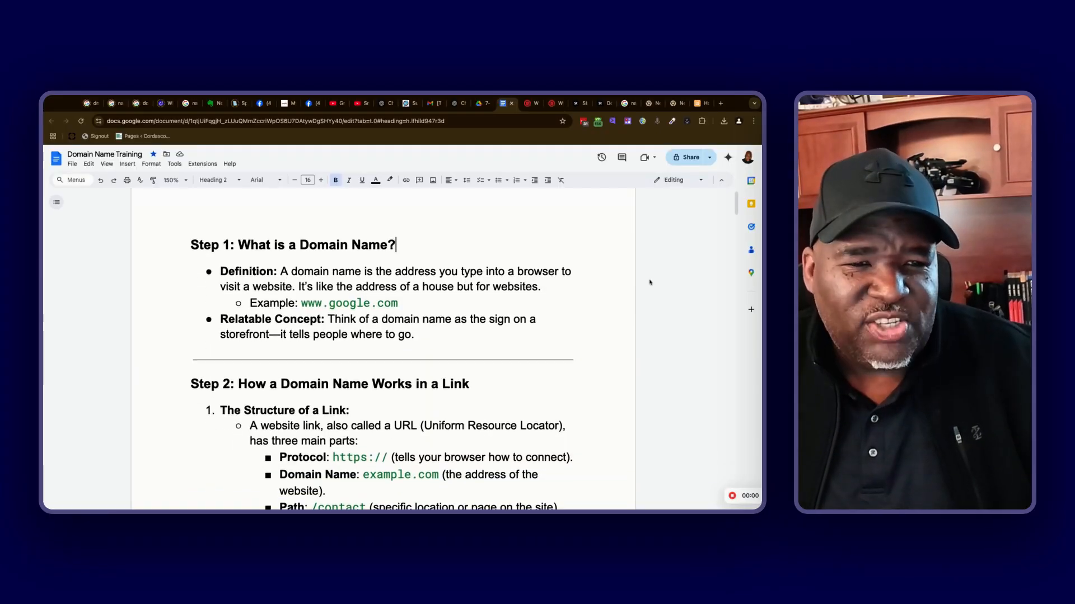Open the checklist options dropdown
This screenshot has width=1075, height=604.
[x=489, y=180]
